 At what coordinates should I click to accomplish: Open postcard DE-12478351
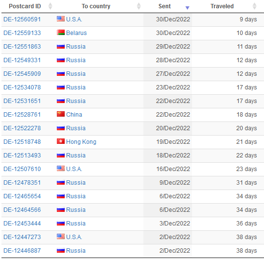[x=22, y=182]
